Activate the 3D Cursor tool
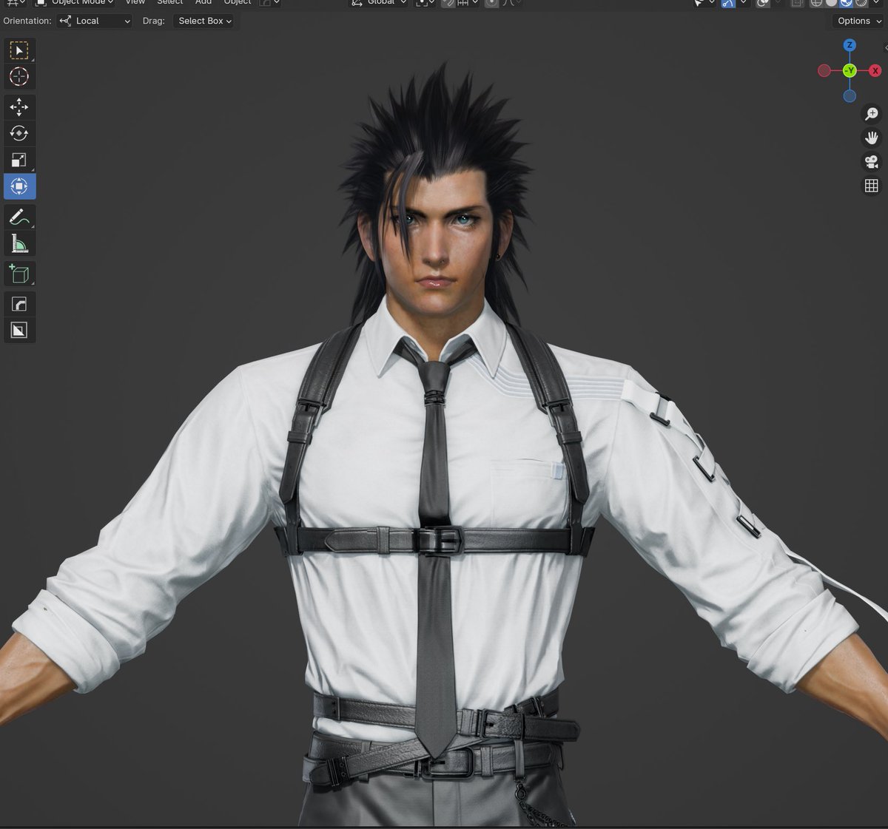 (x=19, y=76)
